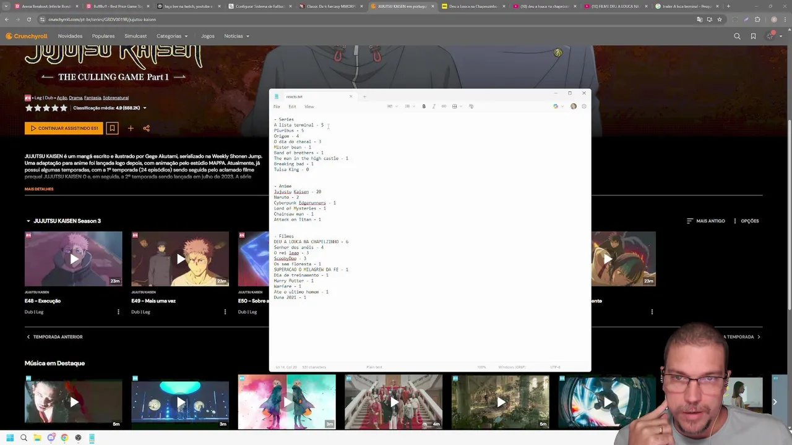Switch to Deu a Louca na Chapeuzinho tab
This screenshot has width=792, height=445.
coord(473,6)
